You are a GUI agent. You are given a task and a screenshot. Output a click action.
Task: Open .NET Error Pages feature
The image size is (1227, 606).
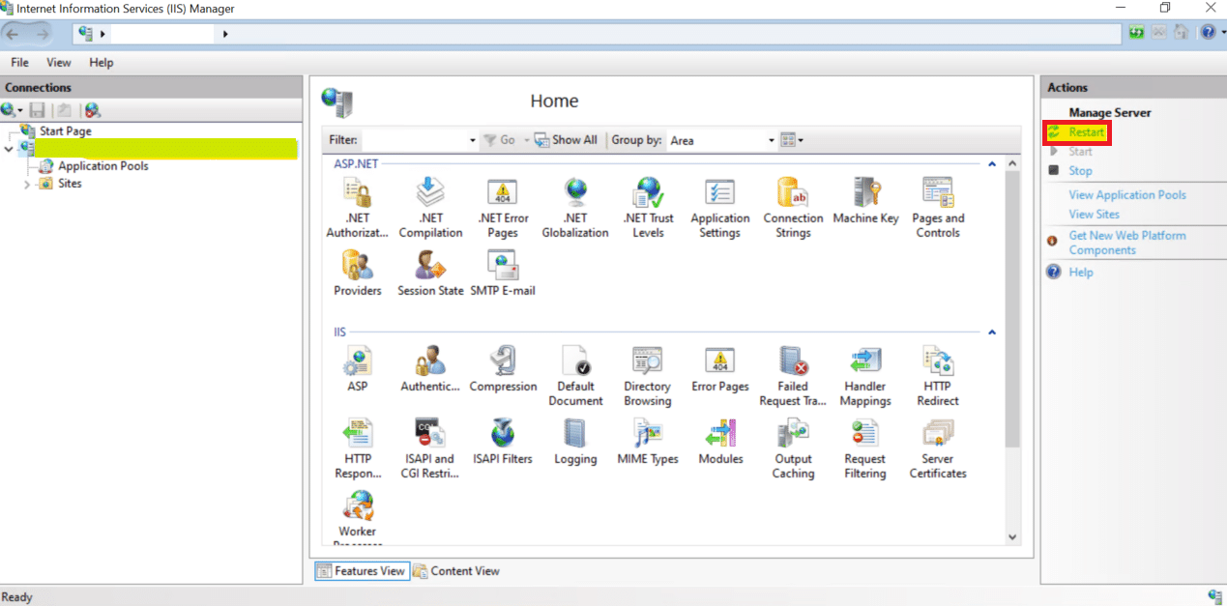503,208
